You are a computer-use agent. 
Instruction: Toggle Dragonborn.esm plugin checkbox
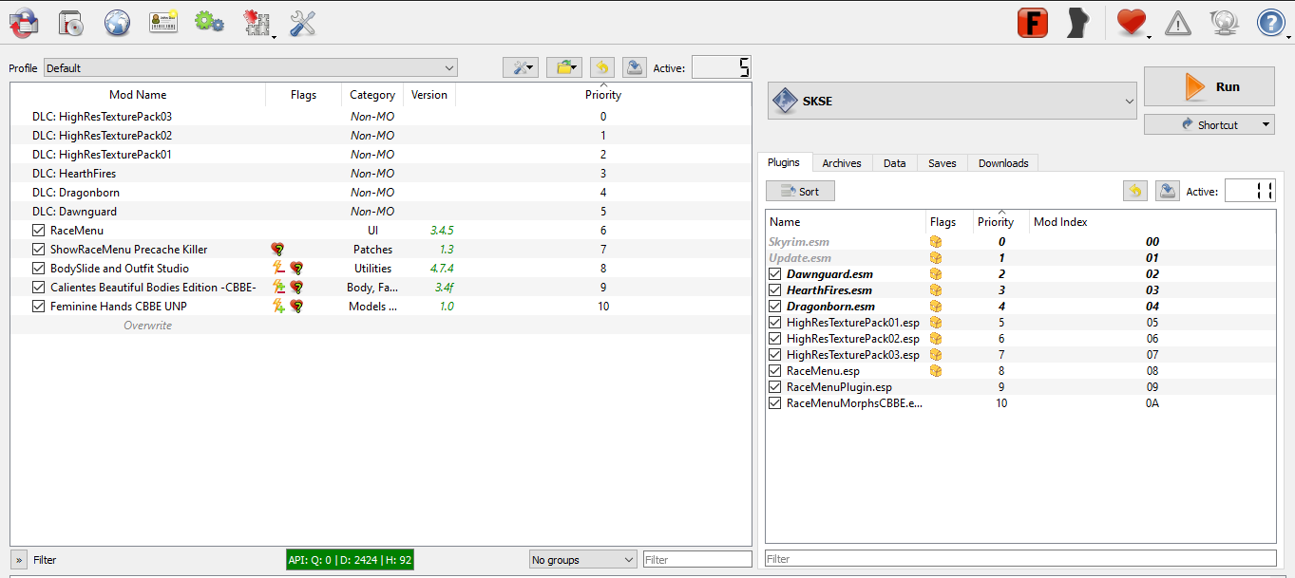(x=775, y=307)
